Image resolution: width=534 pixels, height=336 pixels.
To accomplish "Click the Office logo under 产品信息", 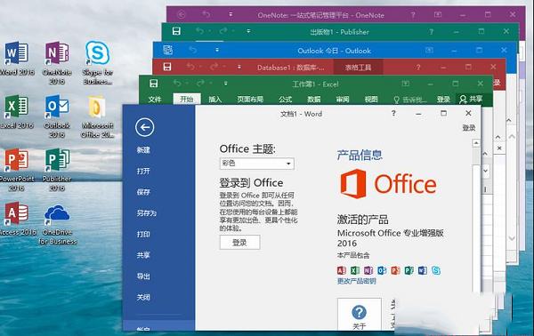I will 389,184.
